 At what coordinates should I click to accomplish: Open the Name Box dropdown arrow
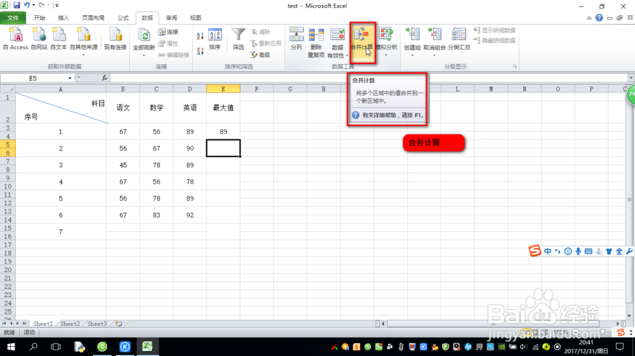(70, 78)
